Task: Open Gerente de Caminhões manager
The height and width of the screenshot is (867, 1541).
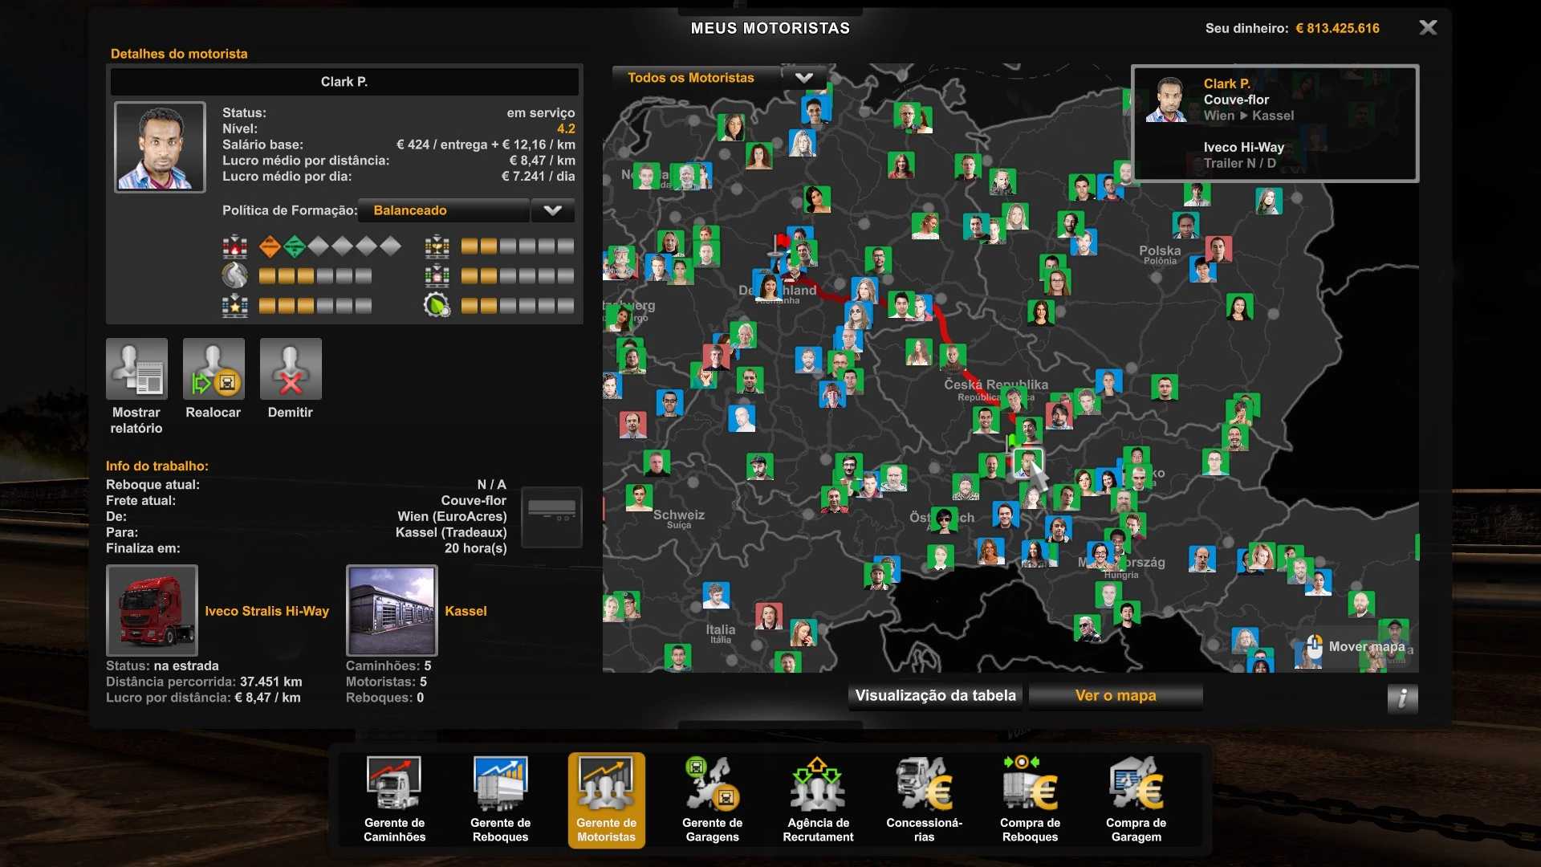Action: (394, 799)
